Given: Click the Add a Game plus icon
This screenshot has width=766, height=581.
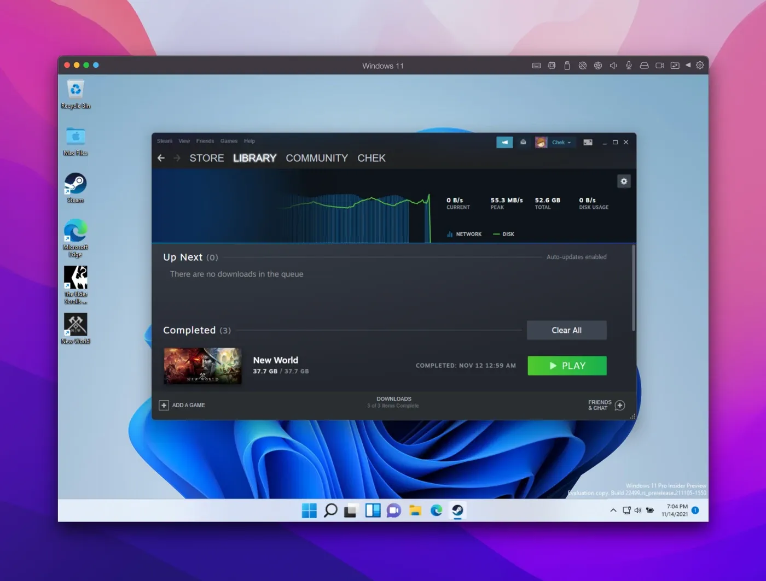Looking at the screenshot, I should 164,405.
